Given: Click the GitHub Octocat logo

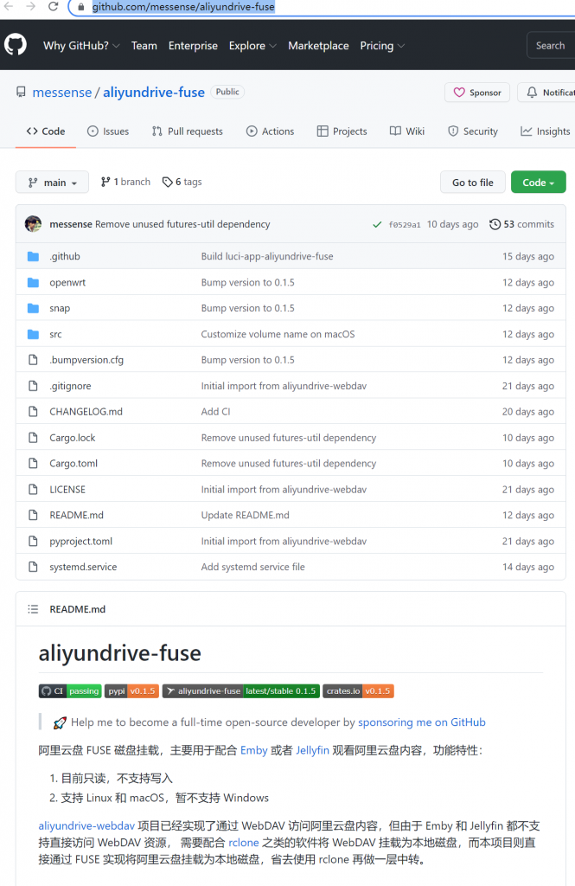Looking at the screenshot, I should pyautogui.click(x=16, y=45).
